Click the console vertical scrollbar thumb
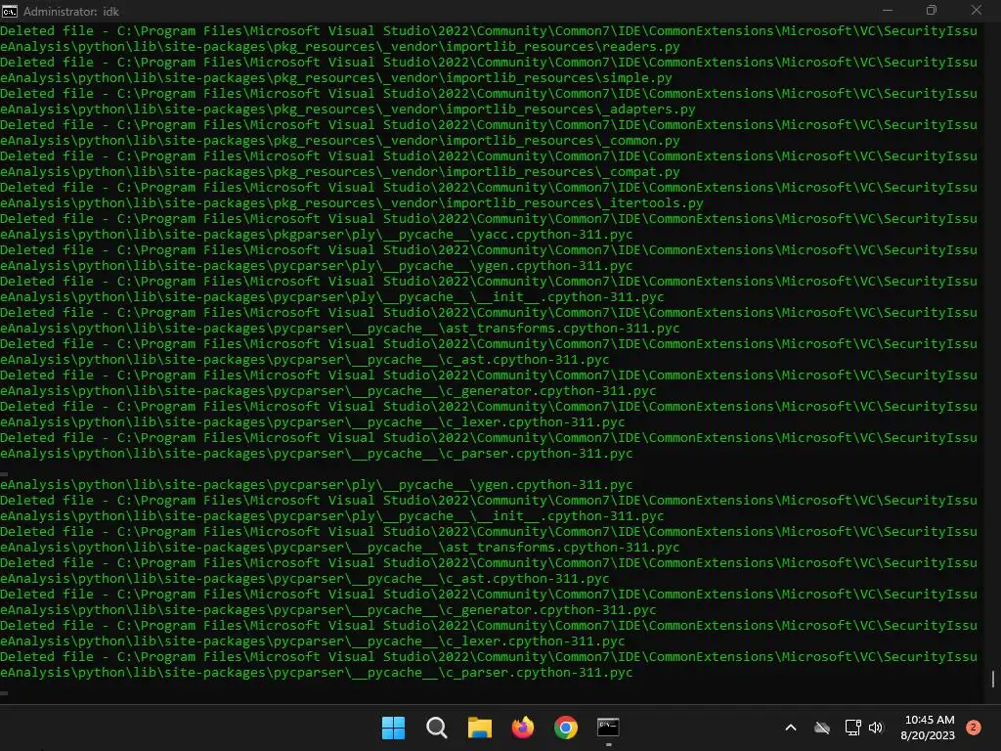The height and width of the screenshot is (751, 1001). click(x=993, y=679)
